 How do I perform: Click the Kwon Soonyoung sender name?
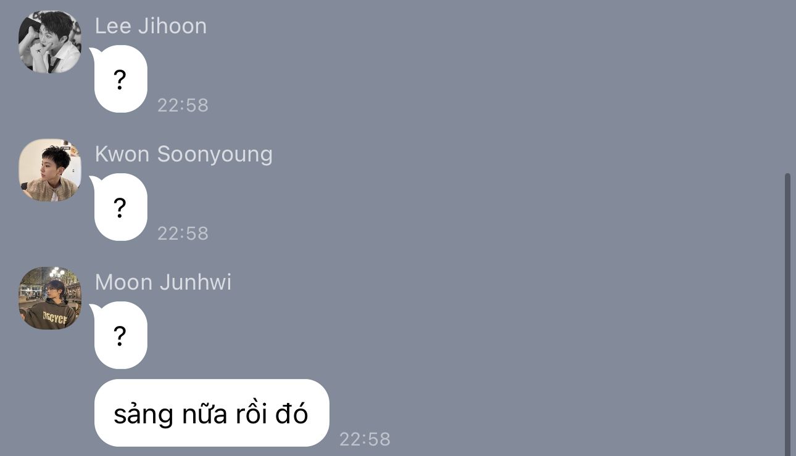tap(184, 154)
